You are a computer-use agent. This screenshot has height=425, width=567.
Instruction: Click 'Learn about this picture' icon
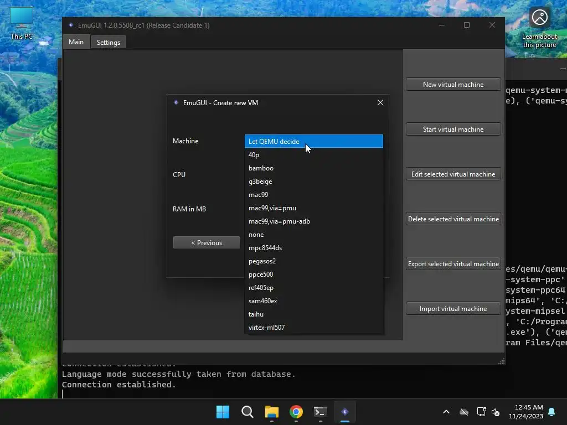(x=539, y=28)
